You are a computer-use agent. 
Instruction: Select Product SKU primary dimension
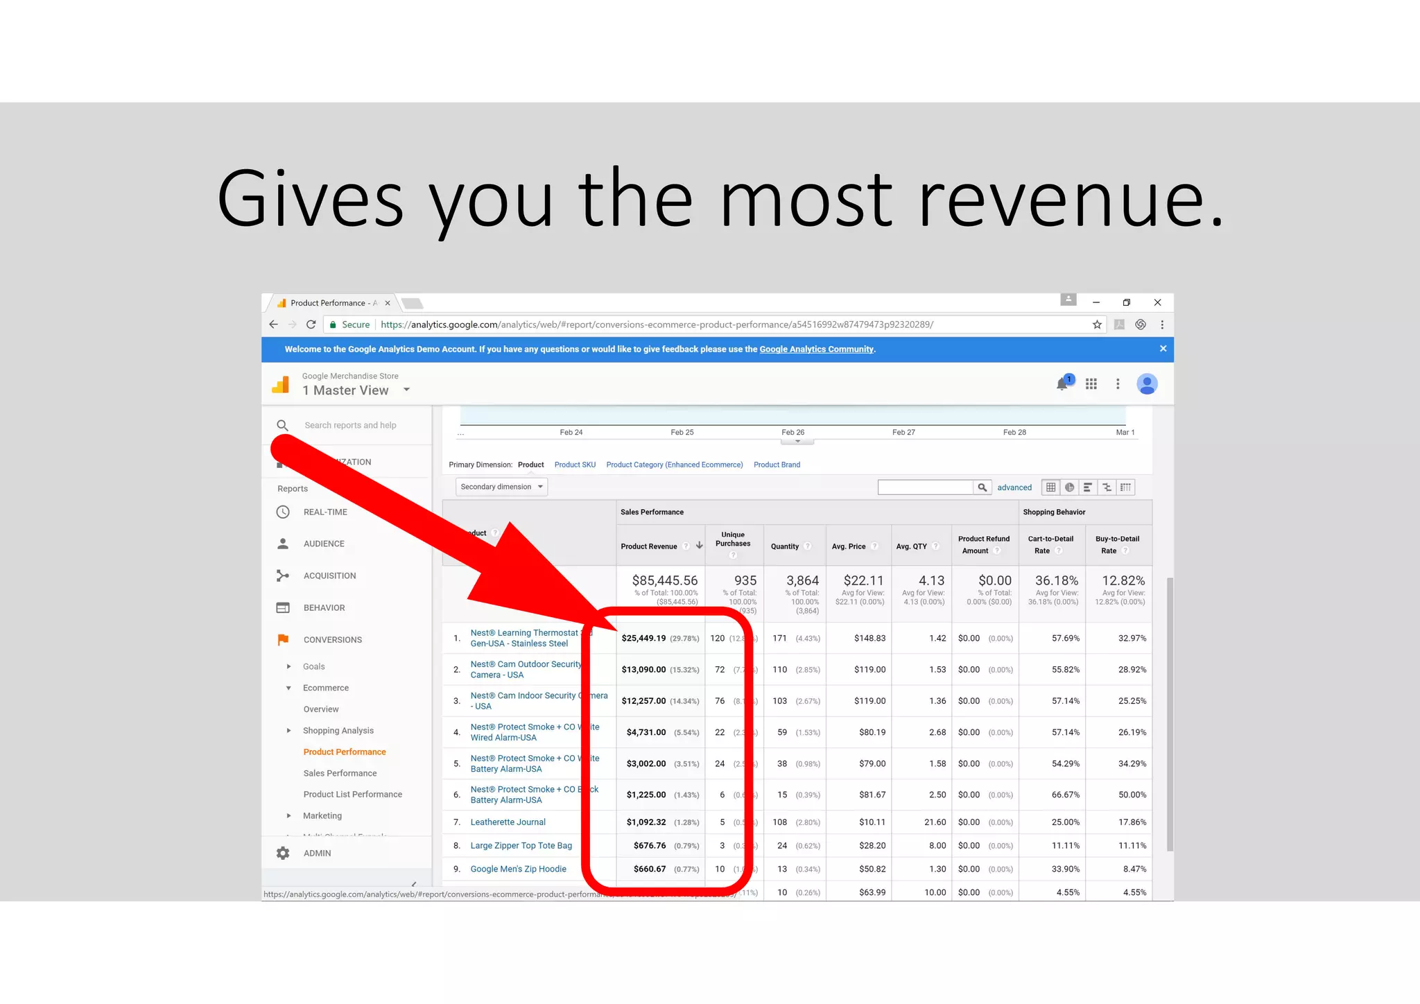(x=575, y=465)
